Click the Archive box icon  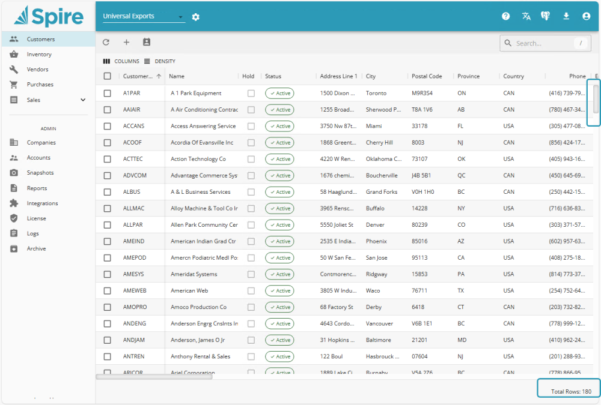pos(14,248)
